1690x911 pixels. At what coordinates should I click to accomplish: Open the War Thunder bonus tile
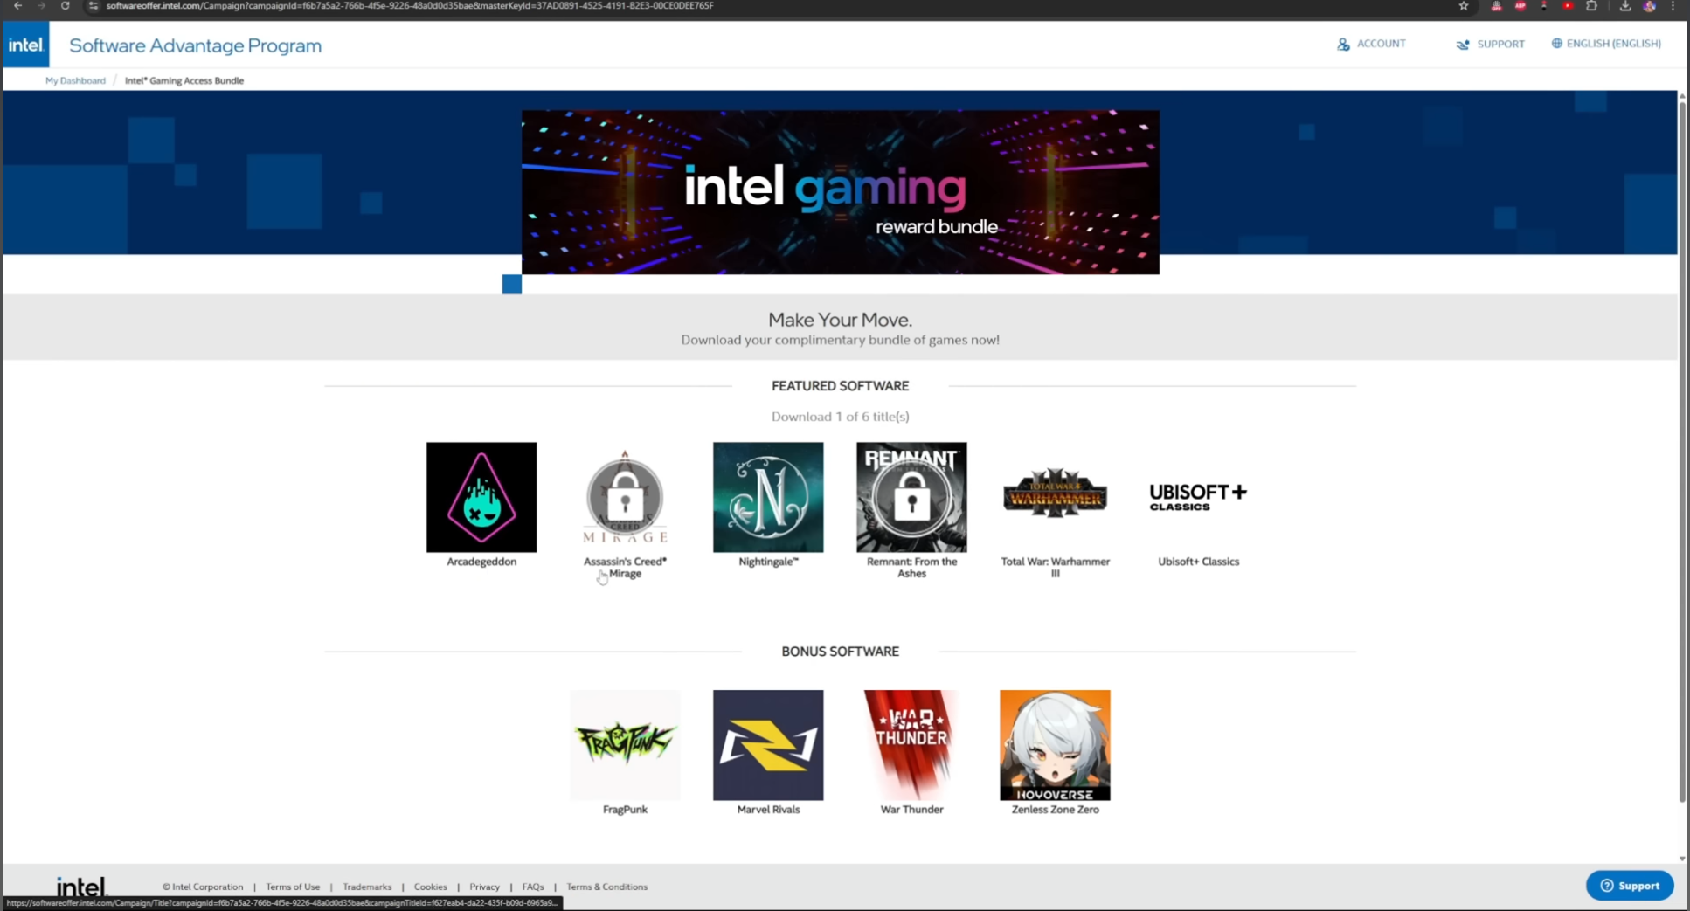(911, 745)
